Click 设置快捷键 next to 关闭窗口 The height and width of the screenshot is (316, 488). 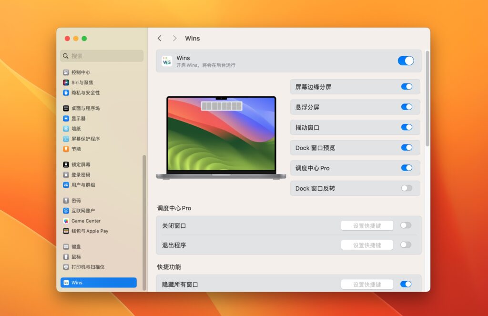tap(367, 225)
